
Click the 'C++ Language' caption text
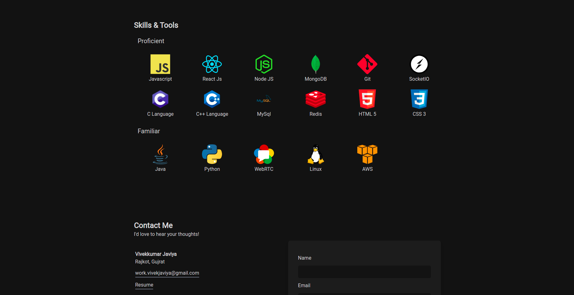point(212,114)
